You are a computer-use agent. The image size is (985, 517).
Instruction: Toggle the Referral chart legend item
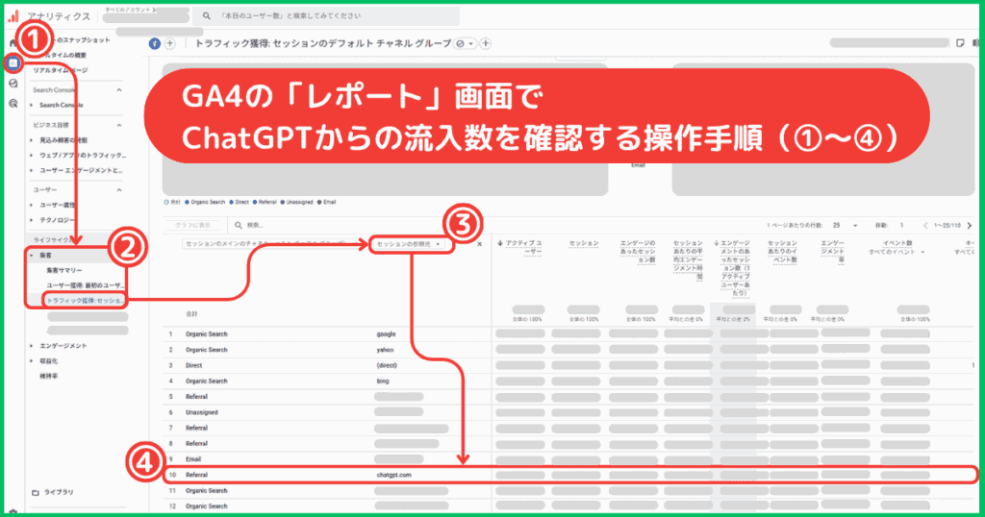point(265,202)
